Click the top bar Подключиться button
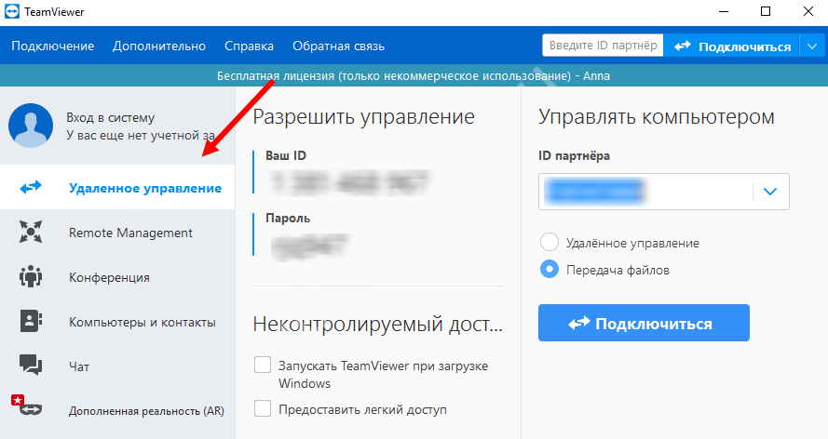Screen dimensions: 828x439 [x=732, y=46]
